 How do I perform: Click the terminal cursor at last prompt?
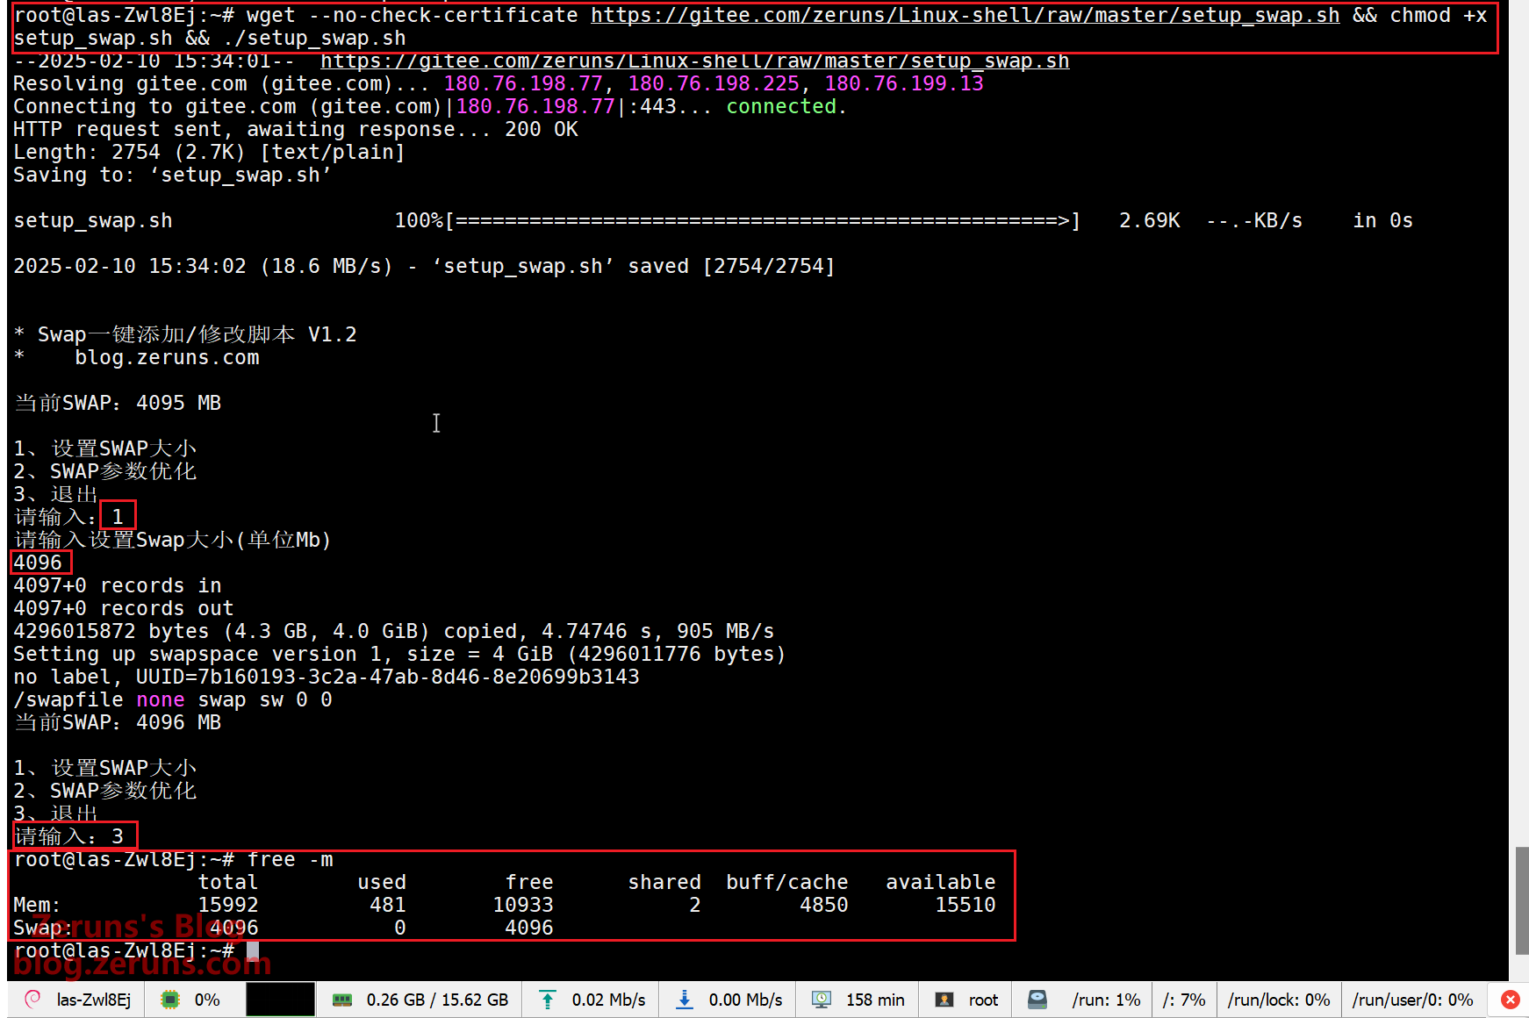pyautogui.click(x=253, y=950)
